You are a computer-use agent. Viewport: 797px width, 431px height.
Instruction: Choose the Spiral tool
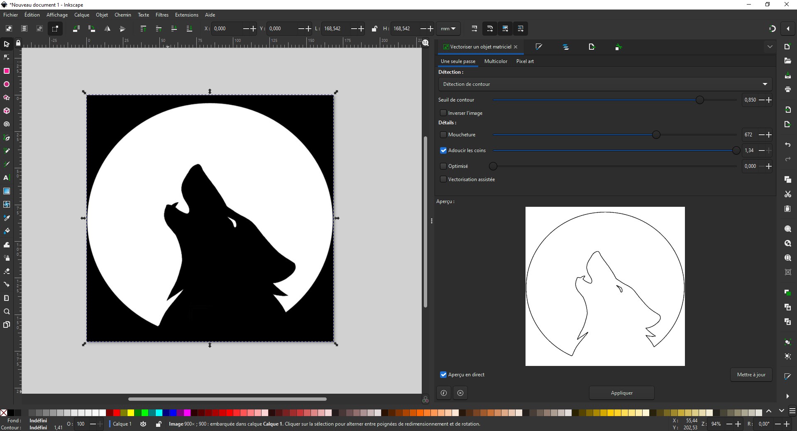7,124
